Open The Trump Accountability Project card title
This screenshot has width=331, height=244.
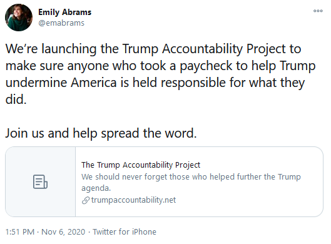pos(141,165)
